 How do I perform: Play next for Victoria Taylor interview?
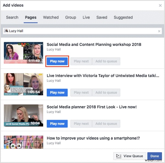pos(81,93)
